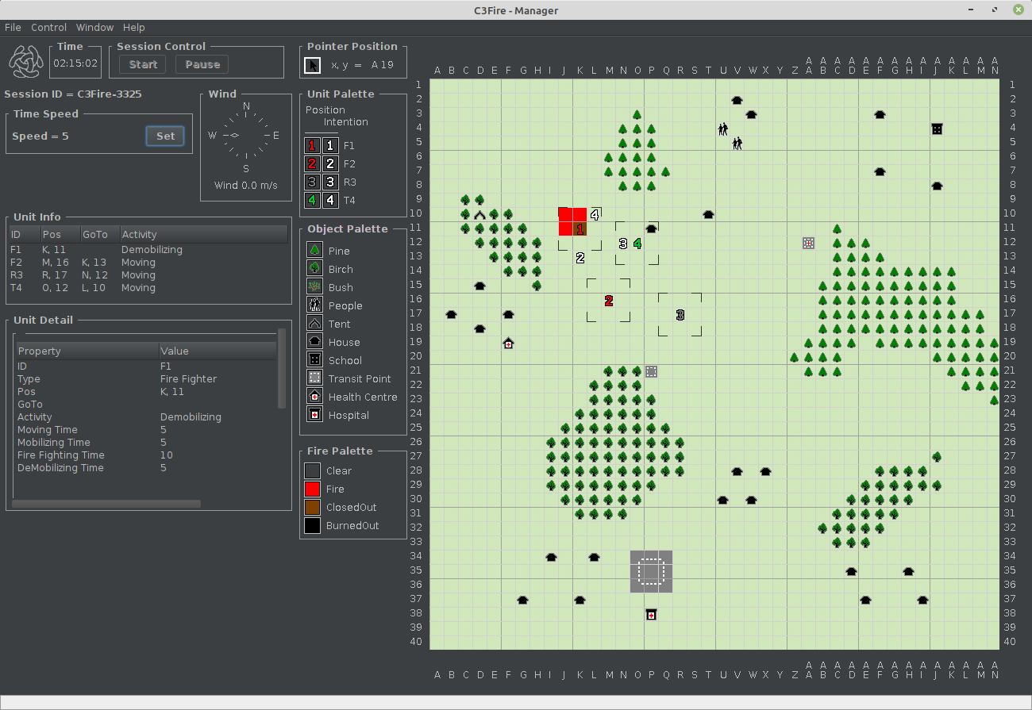Choose the Bush object icon

click(314, 287)
